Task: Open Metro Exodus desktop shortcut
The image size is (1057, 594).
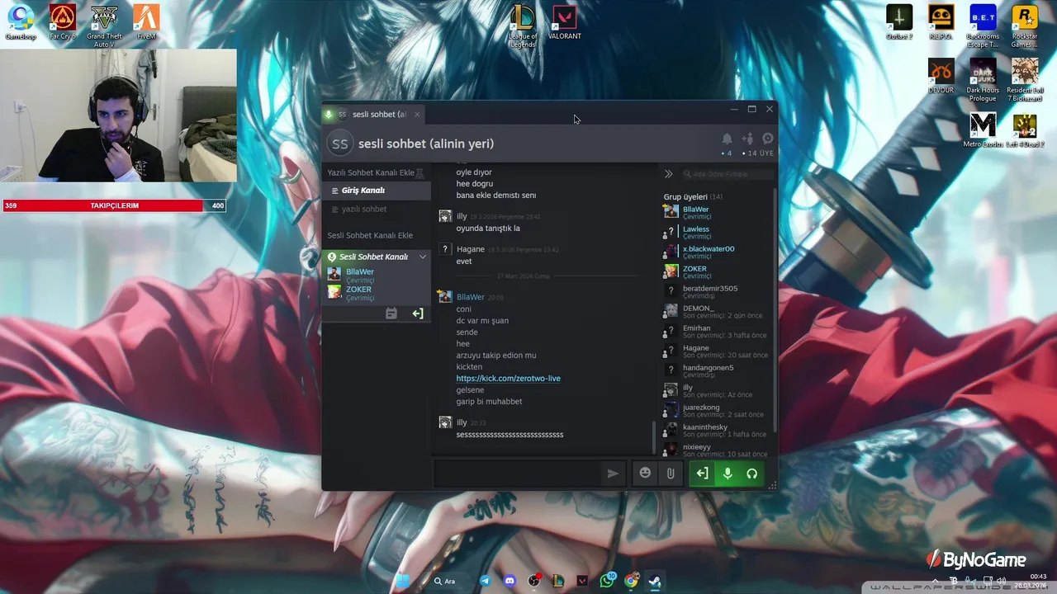Action: pos(983,130)
